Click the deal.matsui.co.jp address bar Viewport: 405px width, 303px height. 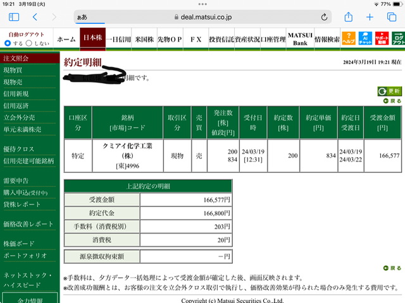(x=202, y=17)
